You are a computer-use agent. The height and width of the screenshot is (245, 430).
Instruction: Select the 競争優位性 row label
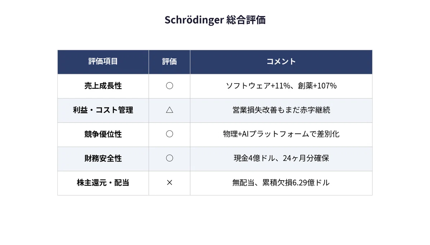click(x=103, y=134)
